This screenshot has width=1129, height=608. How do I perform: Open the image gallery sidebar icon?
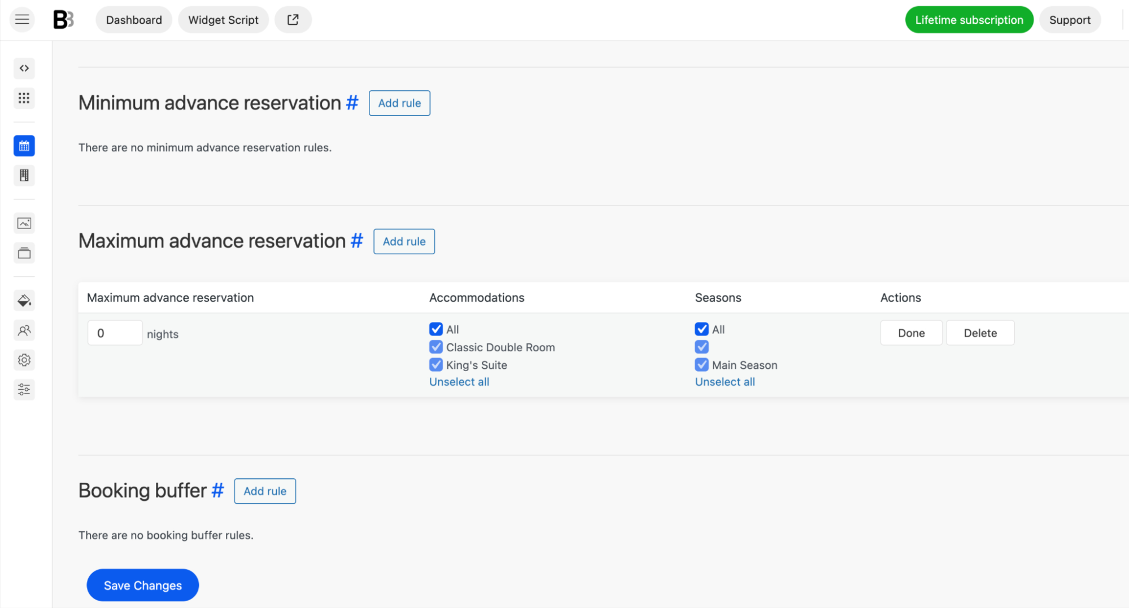point(24,223)
